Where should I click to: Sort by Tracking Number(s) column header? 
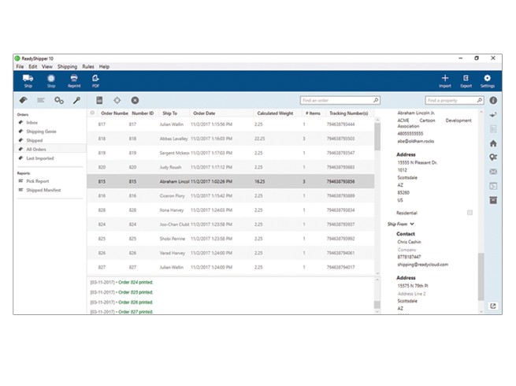coord(349,113)
